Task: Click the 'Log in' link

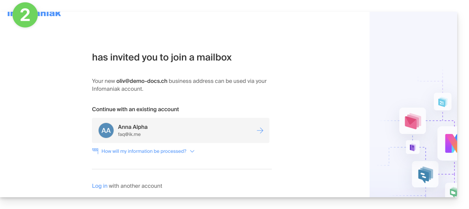Action: click(x=99, y=186)
